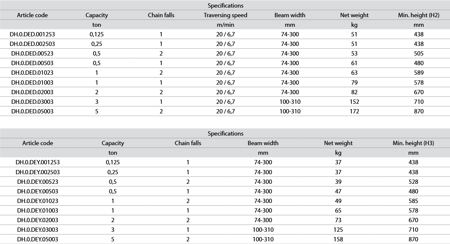Select the DH.0.DEY.03003 article code
This screenshot has height=244, width=450.
pos(38,230)
